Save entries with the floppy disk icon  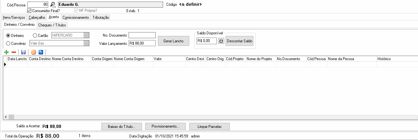coord(23,52)
